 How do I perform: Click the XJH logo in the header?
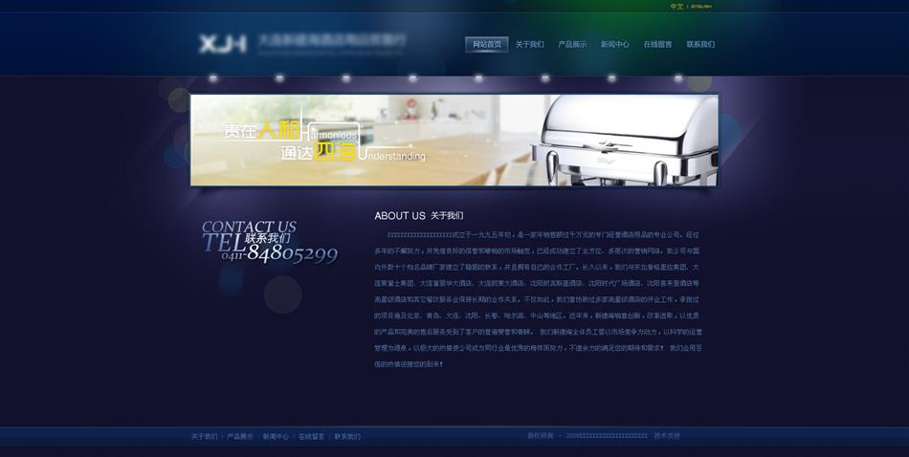(222, 43)
